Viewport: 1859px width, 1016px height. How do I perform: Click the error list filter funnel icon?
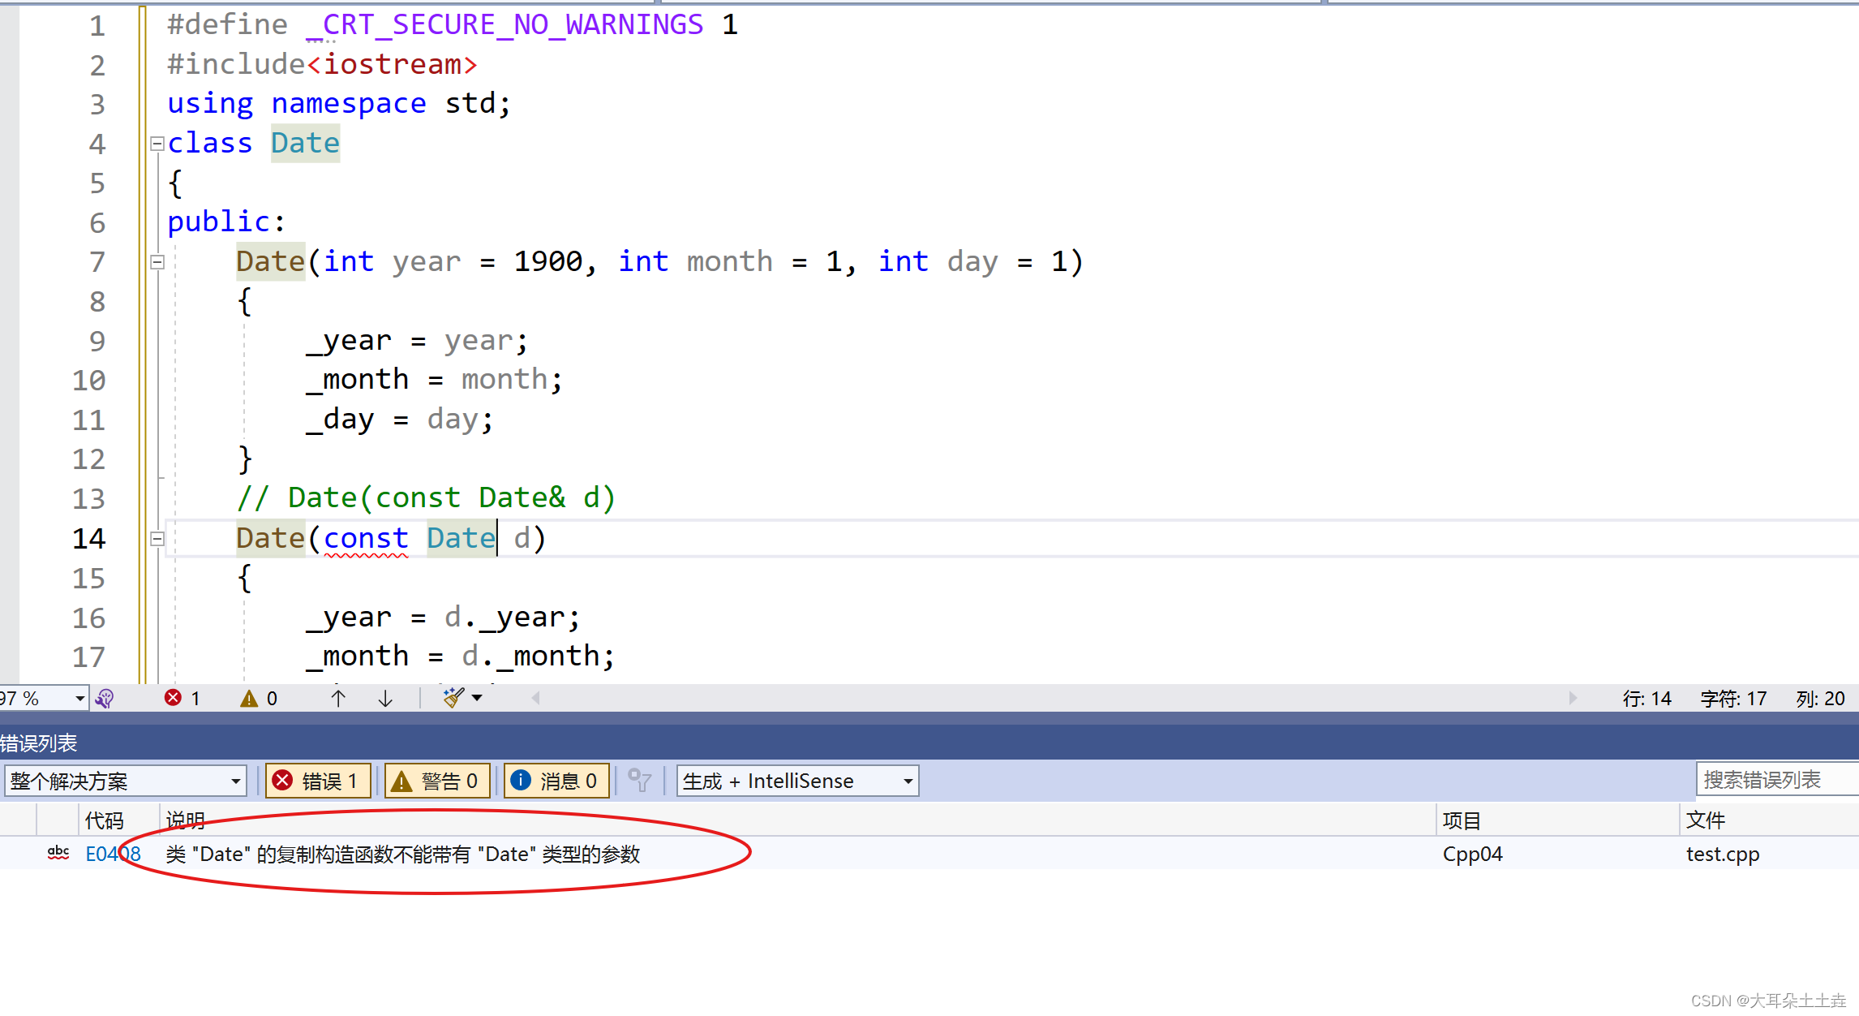point(640,781)
